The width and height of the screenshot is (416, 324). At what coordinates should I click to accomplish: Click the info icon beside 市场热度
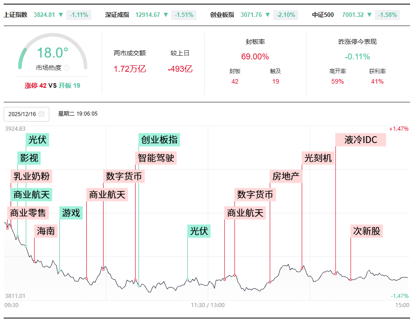66,67
